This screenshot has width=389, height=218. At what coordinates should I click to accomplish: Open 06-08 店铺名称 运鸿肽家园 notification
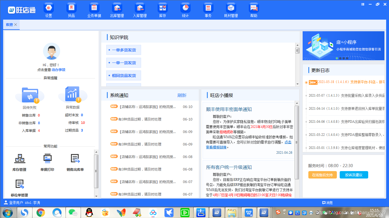[x=152, y=157]
